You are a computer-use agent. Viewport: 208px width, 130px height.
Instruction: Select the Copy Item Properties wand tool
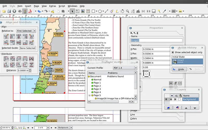click(x=159, y=11)
